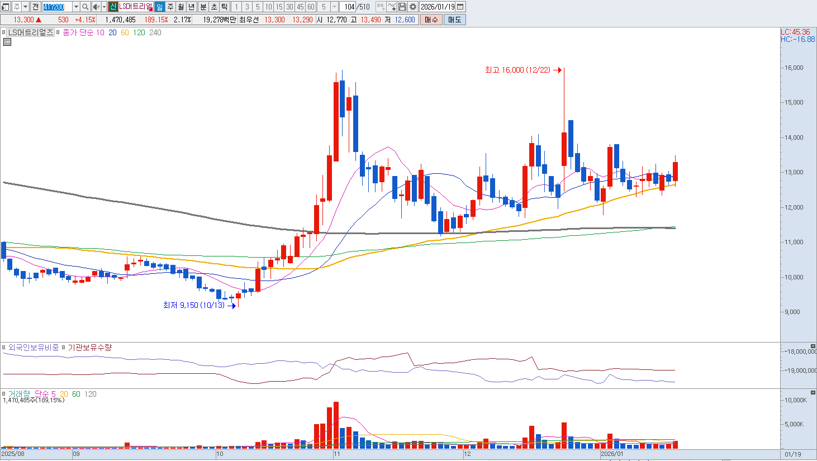This screenshot has width=817, height=461.
Task: Open the chart settings gear icon
Action: pos(413,7)
